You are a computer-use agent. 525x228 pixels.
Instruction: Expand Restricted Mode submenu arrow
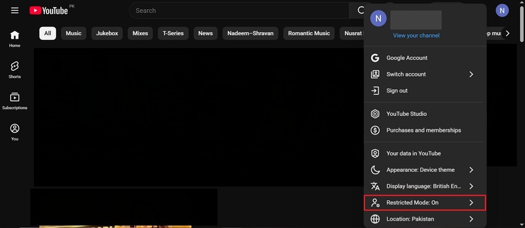(x=471, y=203)
